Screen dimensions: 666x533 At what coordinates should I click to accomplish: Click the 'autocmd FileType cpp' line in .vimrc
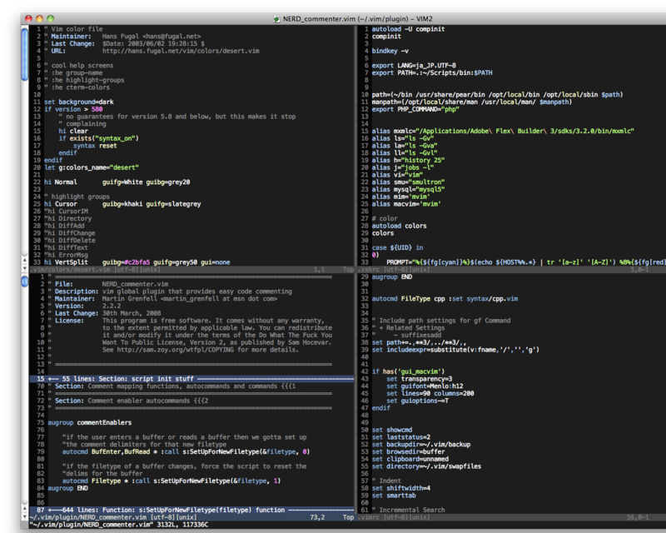(x=445, y=299)
